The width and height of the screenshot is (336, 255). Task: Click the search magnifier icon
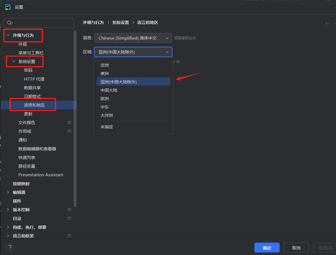click(x=9, y=23)
